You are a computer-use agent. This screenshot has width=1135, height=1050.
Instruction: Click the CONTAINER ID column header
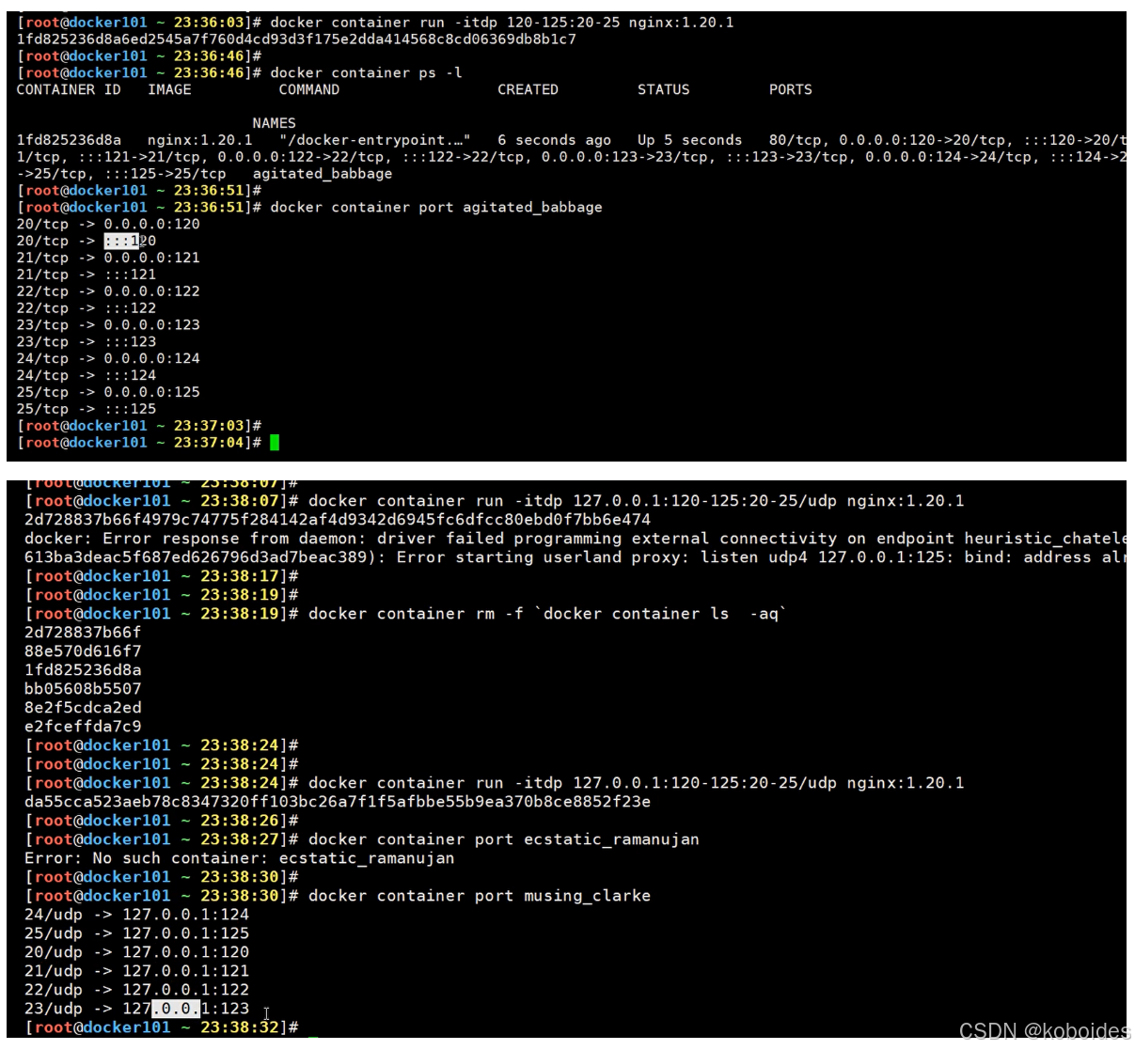pos(69,89)
